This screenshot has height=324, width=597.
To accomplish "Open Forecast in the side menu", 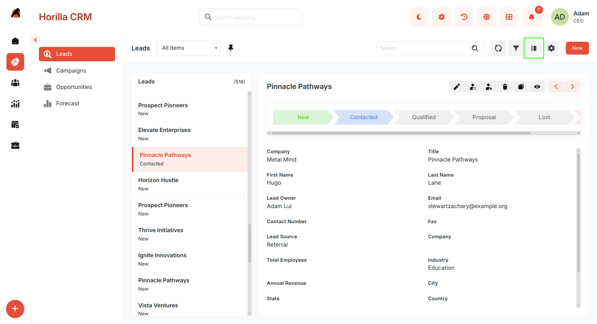I will pos(77,103).
